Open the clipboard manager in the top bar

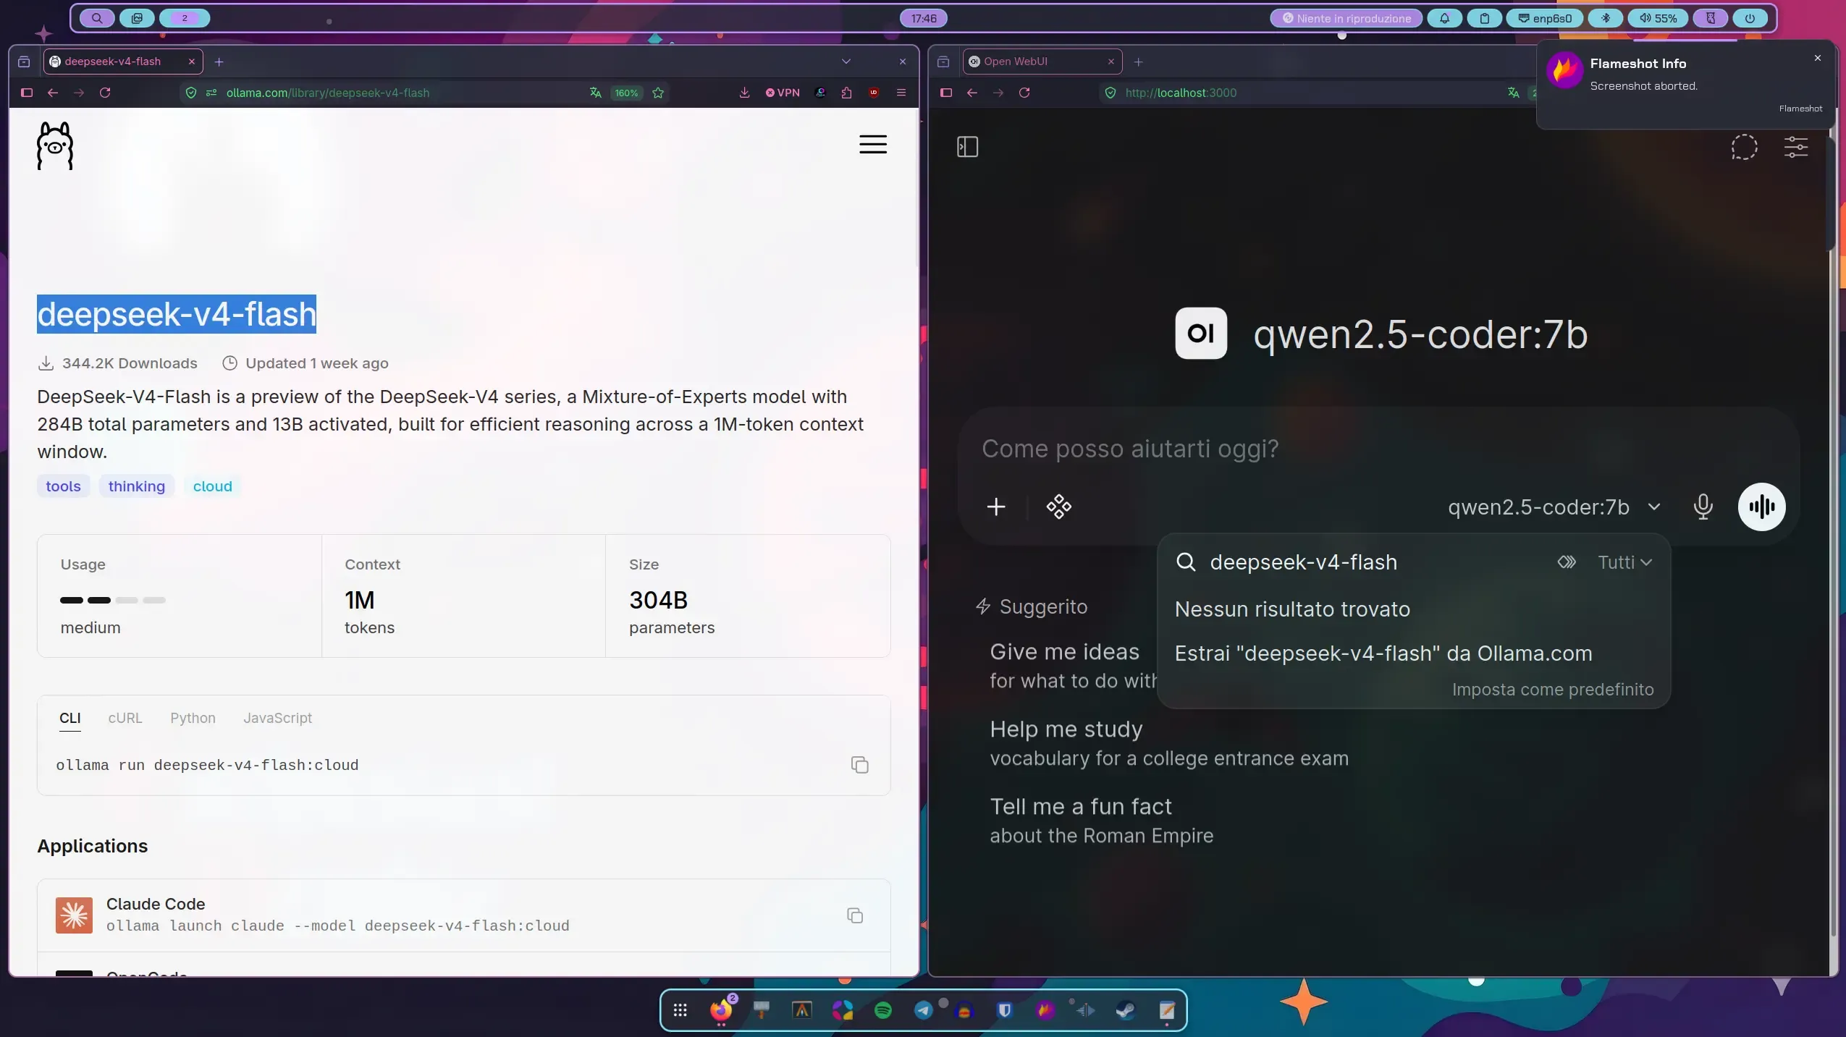pos(1484,18)
